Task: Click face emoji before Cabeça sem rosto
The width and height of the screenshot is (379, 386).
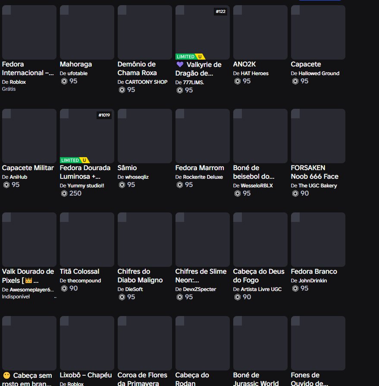Action: point(6,375)
